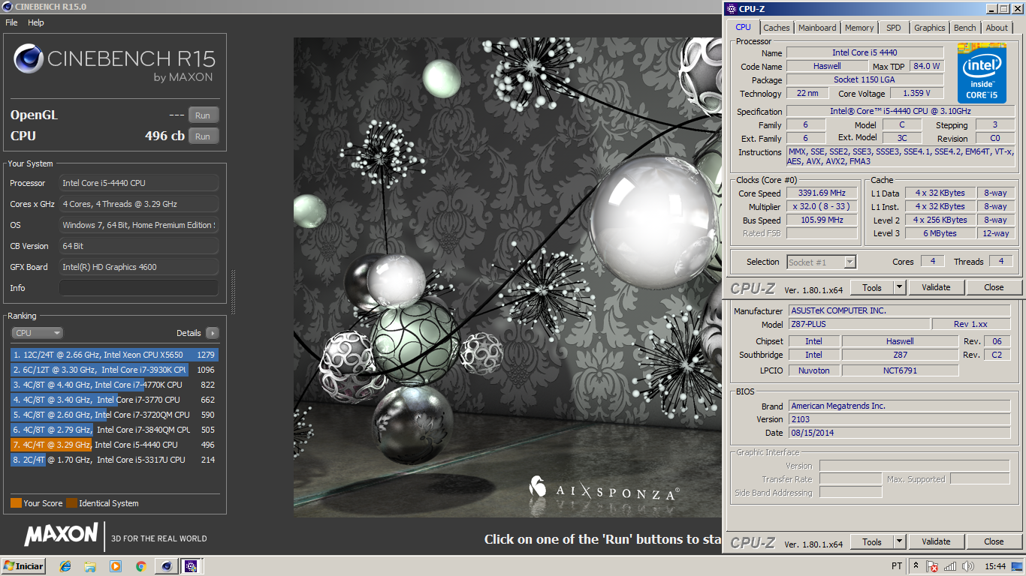Click the Intel Core i5 badge in CPU-Z
The image size is (1026, 576).
tap(982, 73)
